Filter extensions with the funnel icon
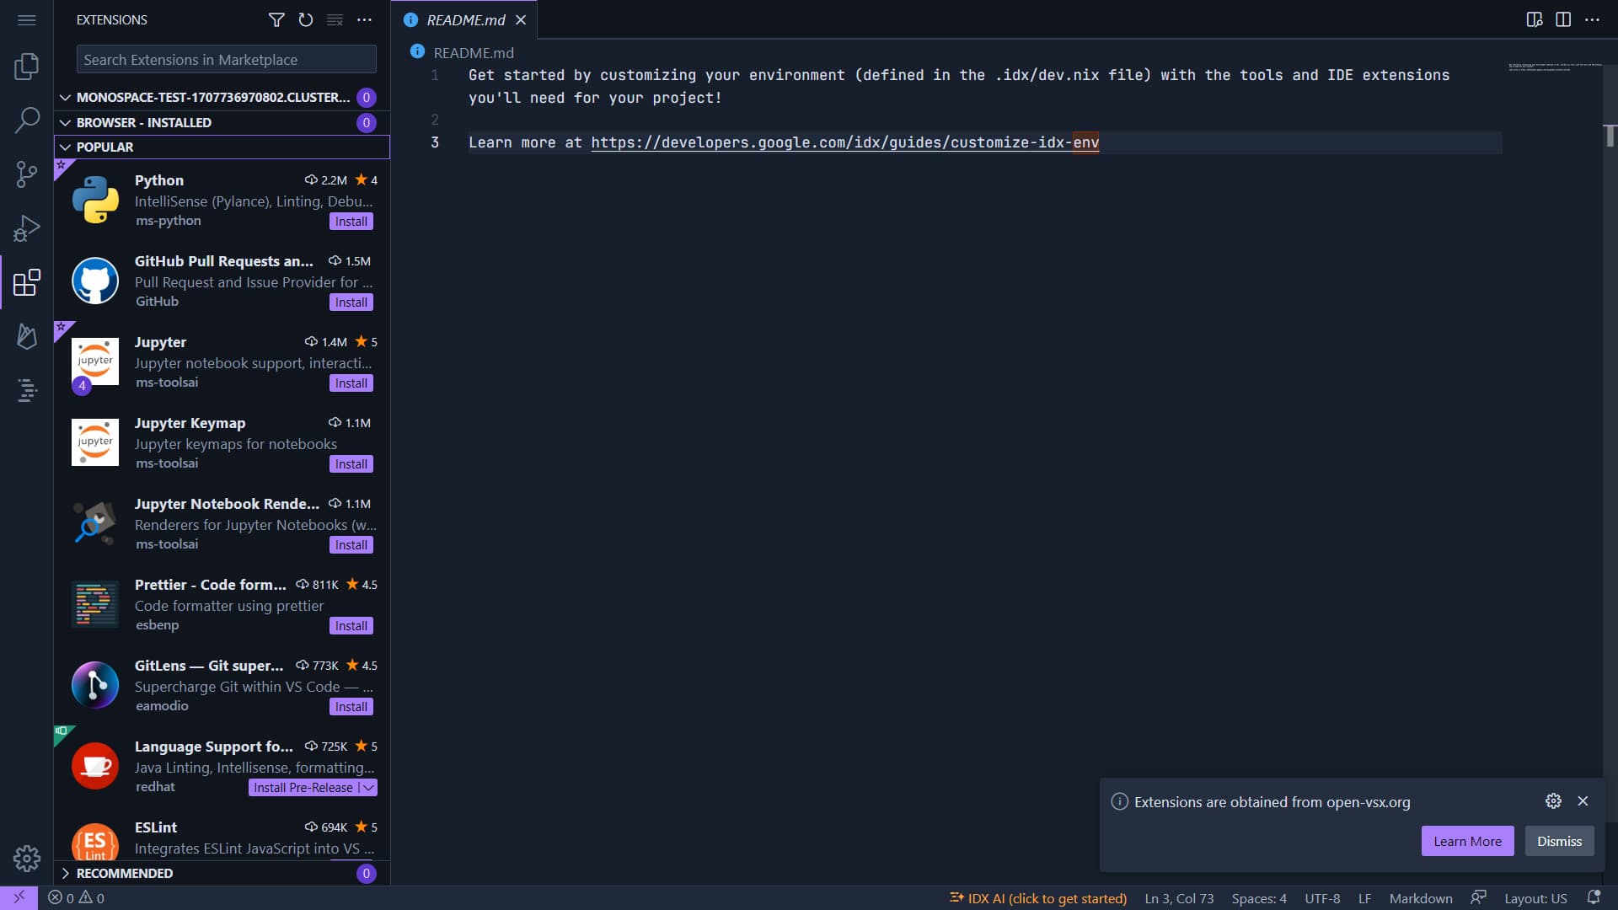 [276, 19]
